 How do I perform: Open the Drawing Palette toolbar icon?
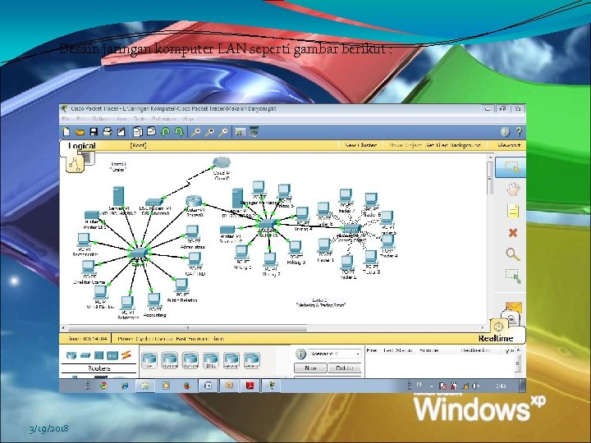pos(240,131)
